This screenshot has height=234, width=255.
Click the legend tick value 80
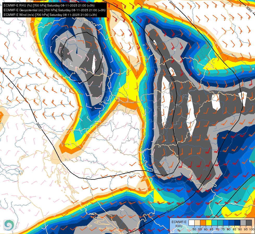click(x=229, y=229)
